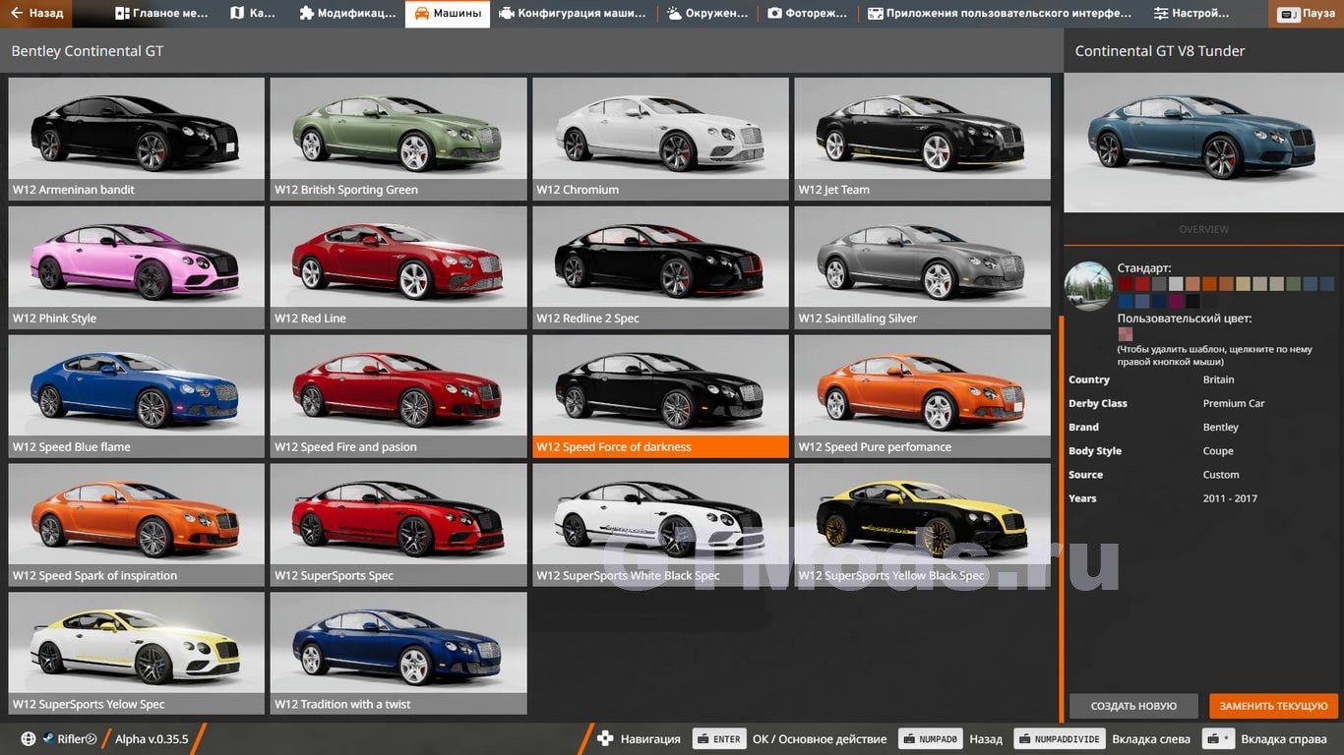Image resolution: width=1344 pixels, height=755 pixels.
Task: Choose the W12 Chromium car
Action: pyautogui.click(x=660, y=139)
